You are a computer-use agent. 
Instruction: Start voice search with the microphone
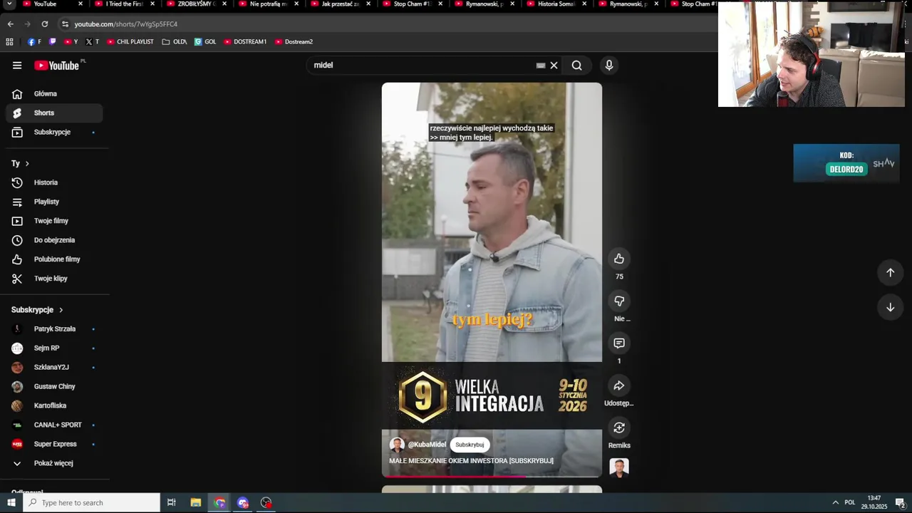click(x=609, y=66)
